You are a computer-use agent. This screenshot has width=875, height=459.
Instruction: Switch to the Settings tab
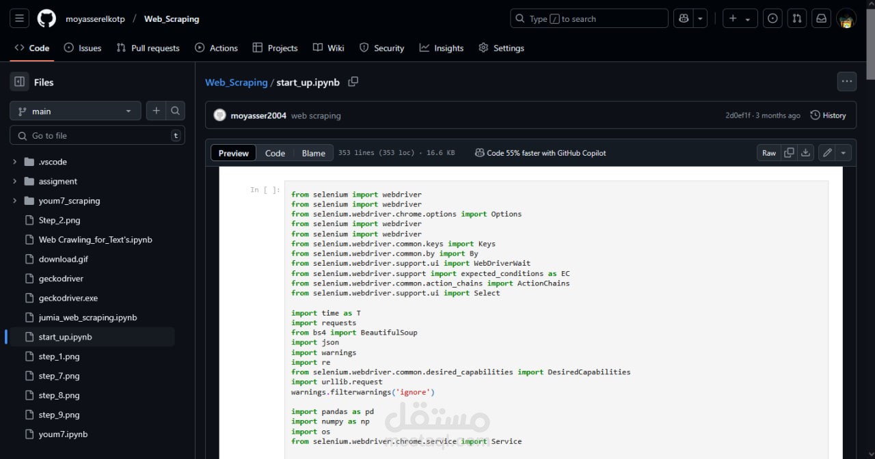click(x=501, y=48)
